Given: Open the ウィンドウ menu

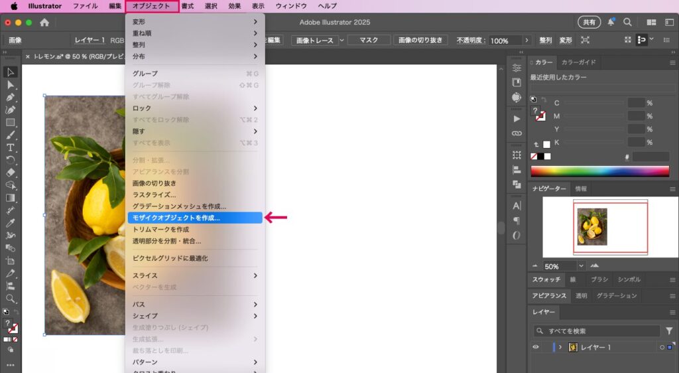Looking at the screenshot, I should [x=291, y=6].
